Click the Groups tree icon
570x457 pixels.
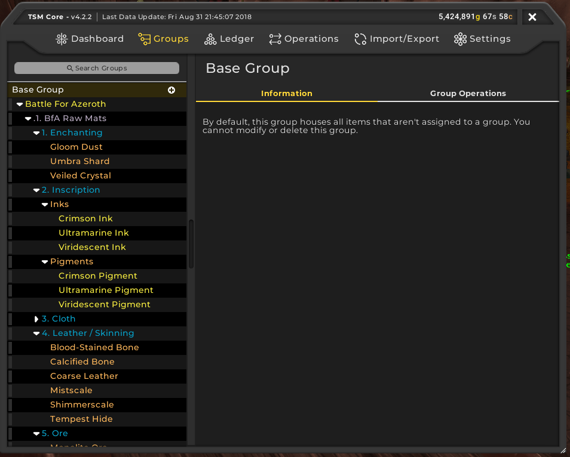tap(145, 39)
